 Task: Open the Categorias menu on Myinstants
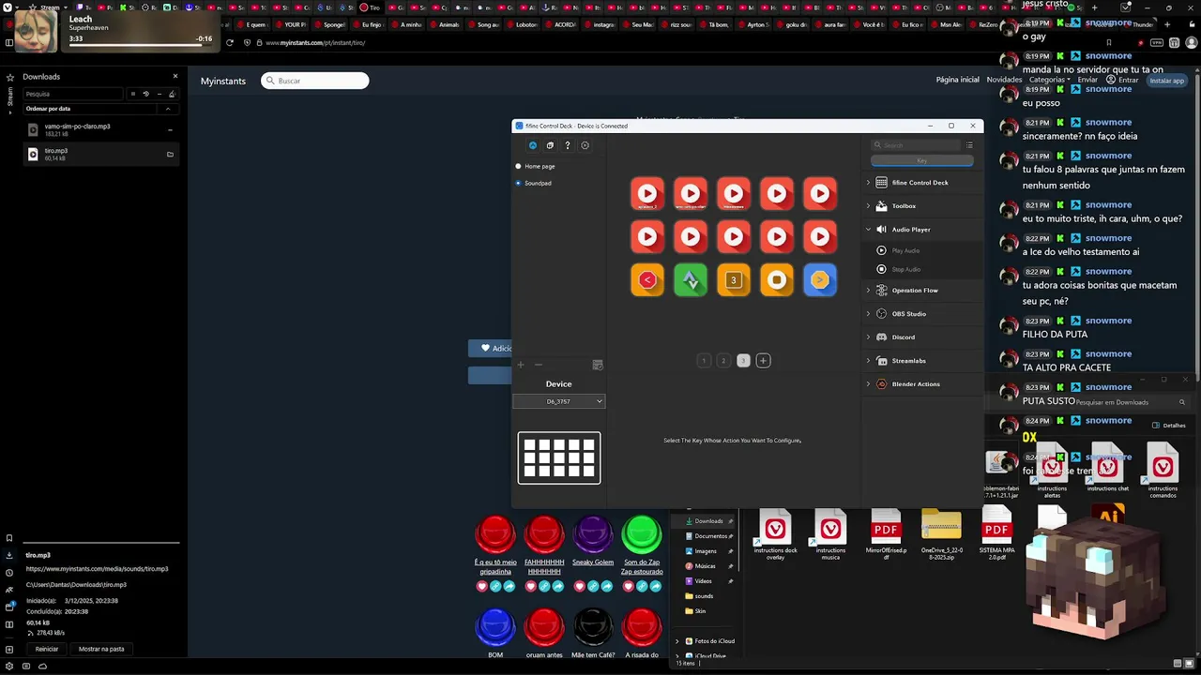[1050, 80]
